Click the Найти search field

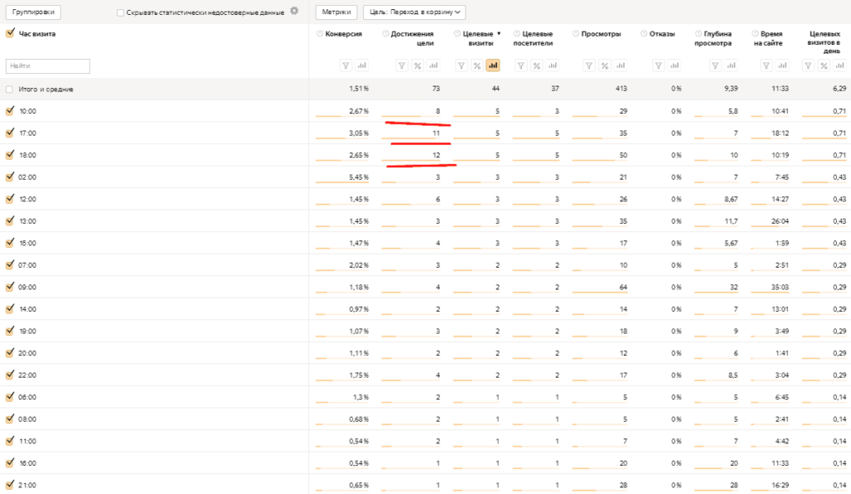point(47,66)
